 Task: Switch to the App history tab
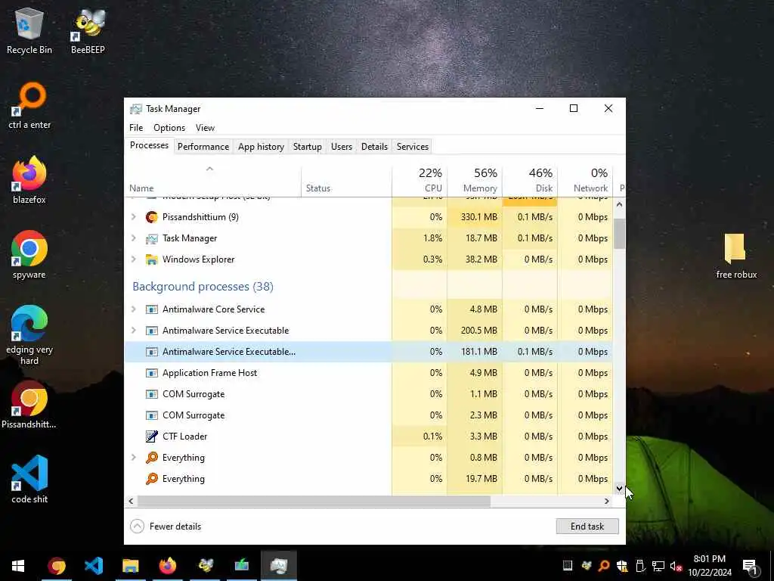(x=261, y=147)
